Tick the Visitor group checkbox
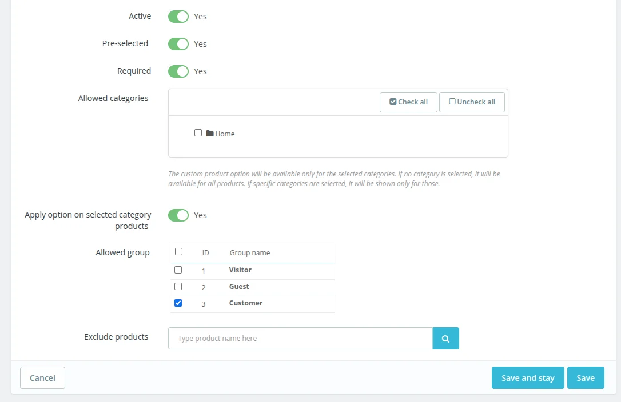 click(178, 270)
